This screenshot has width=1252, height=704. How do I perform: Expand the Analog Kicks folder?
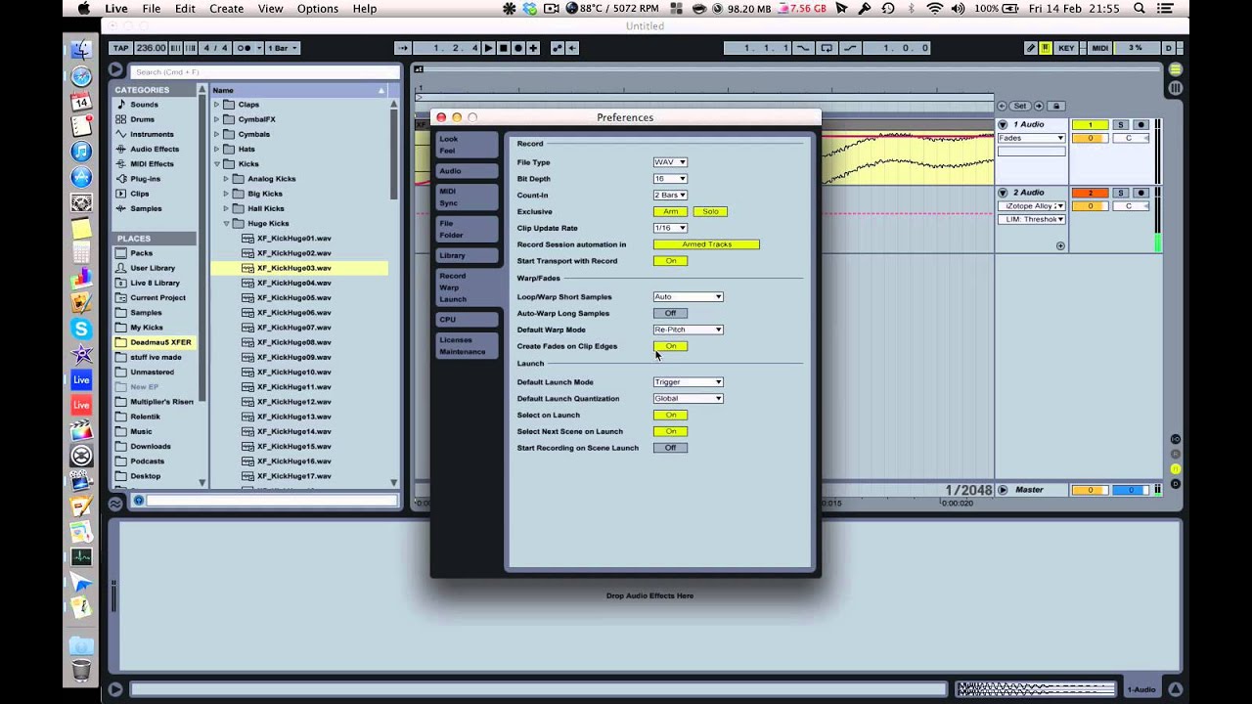click(x=226, y=179)
